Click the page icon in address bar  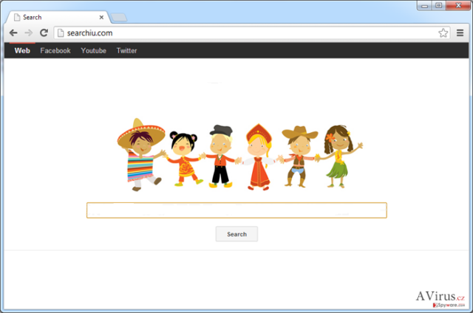point(61,32)
